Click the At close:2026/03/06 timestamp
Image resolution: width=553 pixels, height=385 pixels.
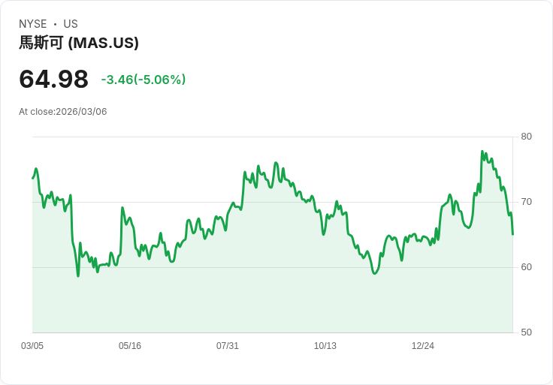tap(63, 112)
